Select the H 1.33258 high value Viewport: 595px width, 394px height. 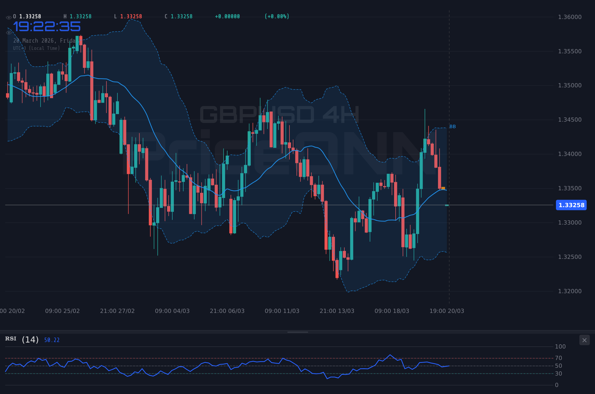[x=77, y=16]
